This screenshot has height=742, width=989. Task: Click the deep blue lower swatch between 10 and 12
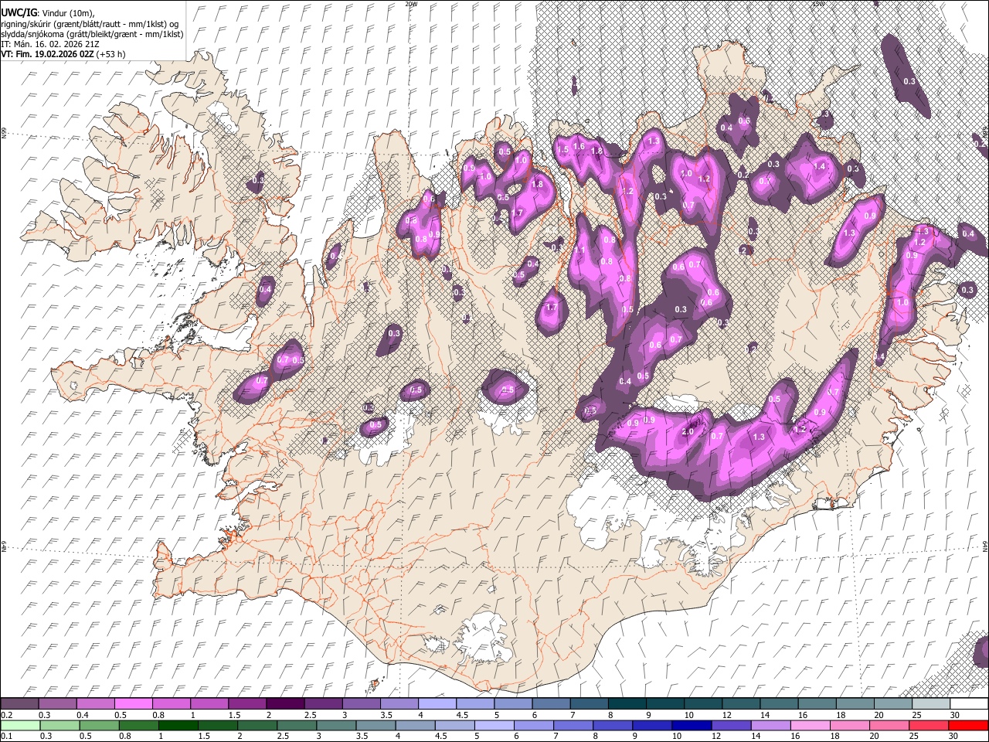coord(692,726)
